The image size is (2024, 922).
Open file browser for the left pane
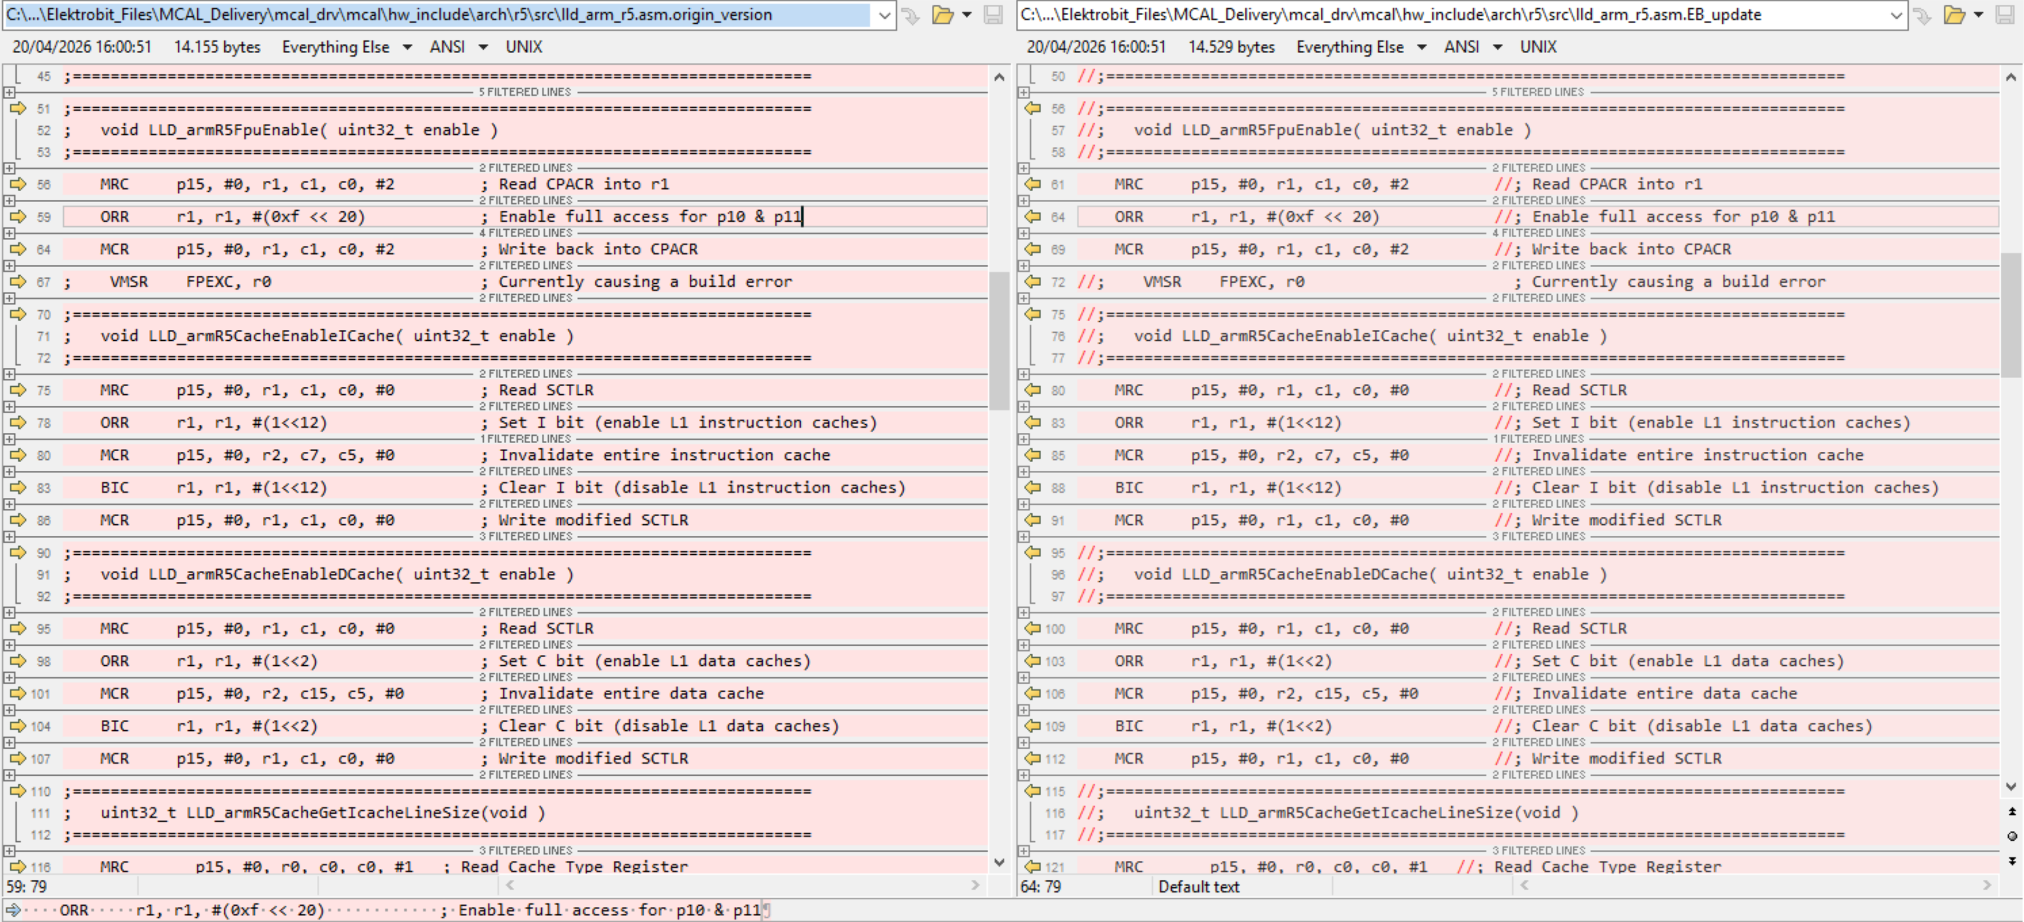pos(942,15)
